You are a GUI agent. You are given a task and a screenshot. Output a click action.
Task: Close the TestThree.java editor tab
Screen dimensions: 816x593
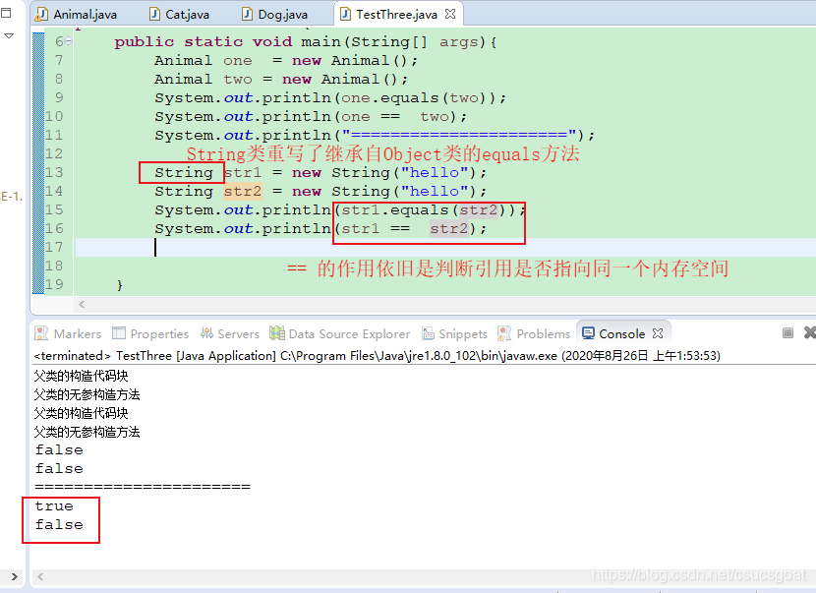click(450, 14)
